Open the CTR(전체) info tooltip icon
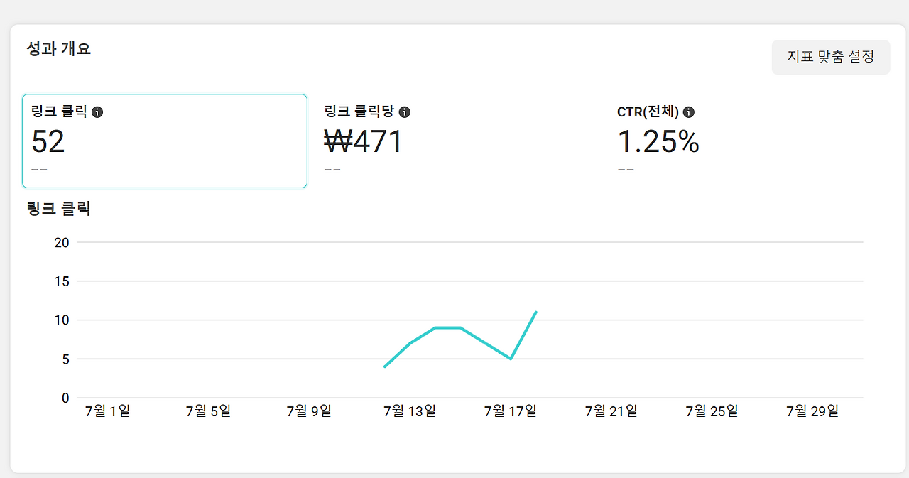909x478 pixels. [x=690, y=112]
